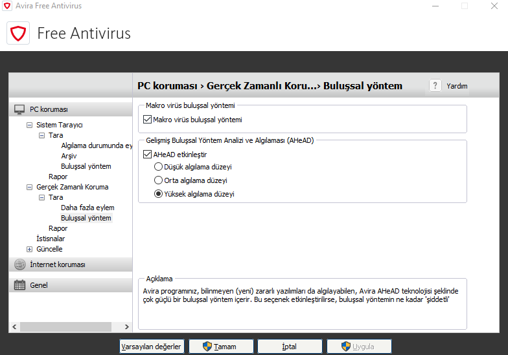Viewport: 508px width, 355px height.
Task: Select Rapor under Gerçek Zamanlı Koruma
Action: coord(58,229)
